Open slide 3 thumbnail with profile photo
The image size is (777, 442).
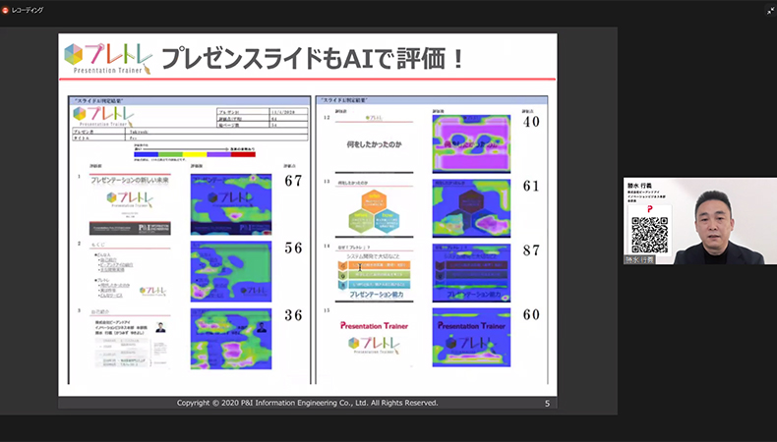point(130,339)
